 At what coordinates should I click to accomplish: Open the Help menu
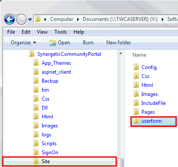click(79, 32)
